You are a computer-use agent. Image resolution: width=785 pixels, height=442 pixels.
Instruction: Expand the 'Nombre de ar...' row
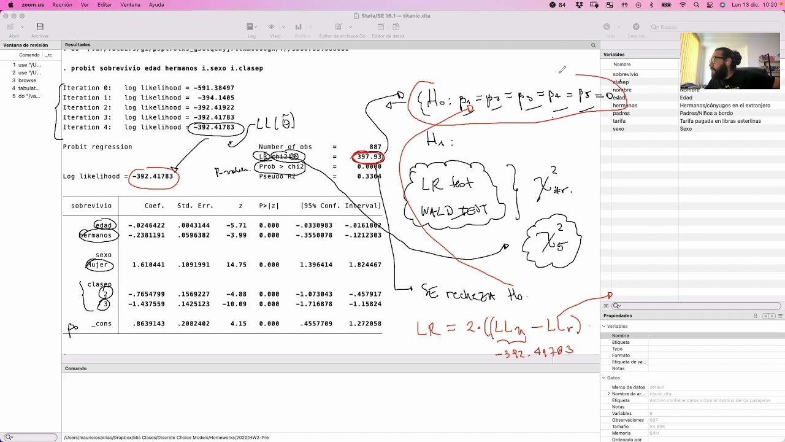tap(609, 394)
